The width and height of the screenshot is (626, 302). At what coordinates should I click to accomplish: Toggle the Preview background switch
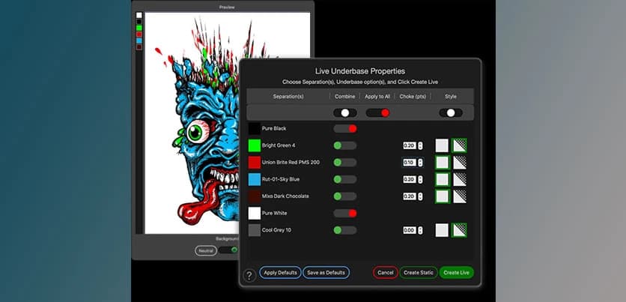[229, 250]
